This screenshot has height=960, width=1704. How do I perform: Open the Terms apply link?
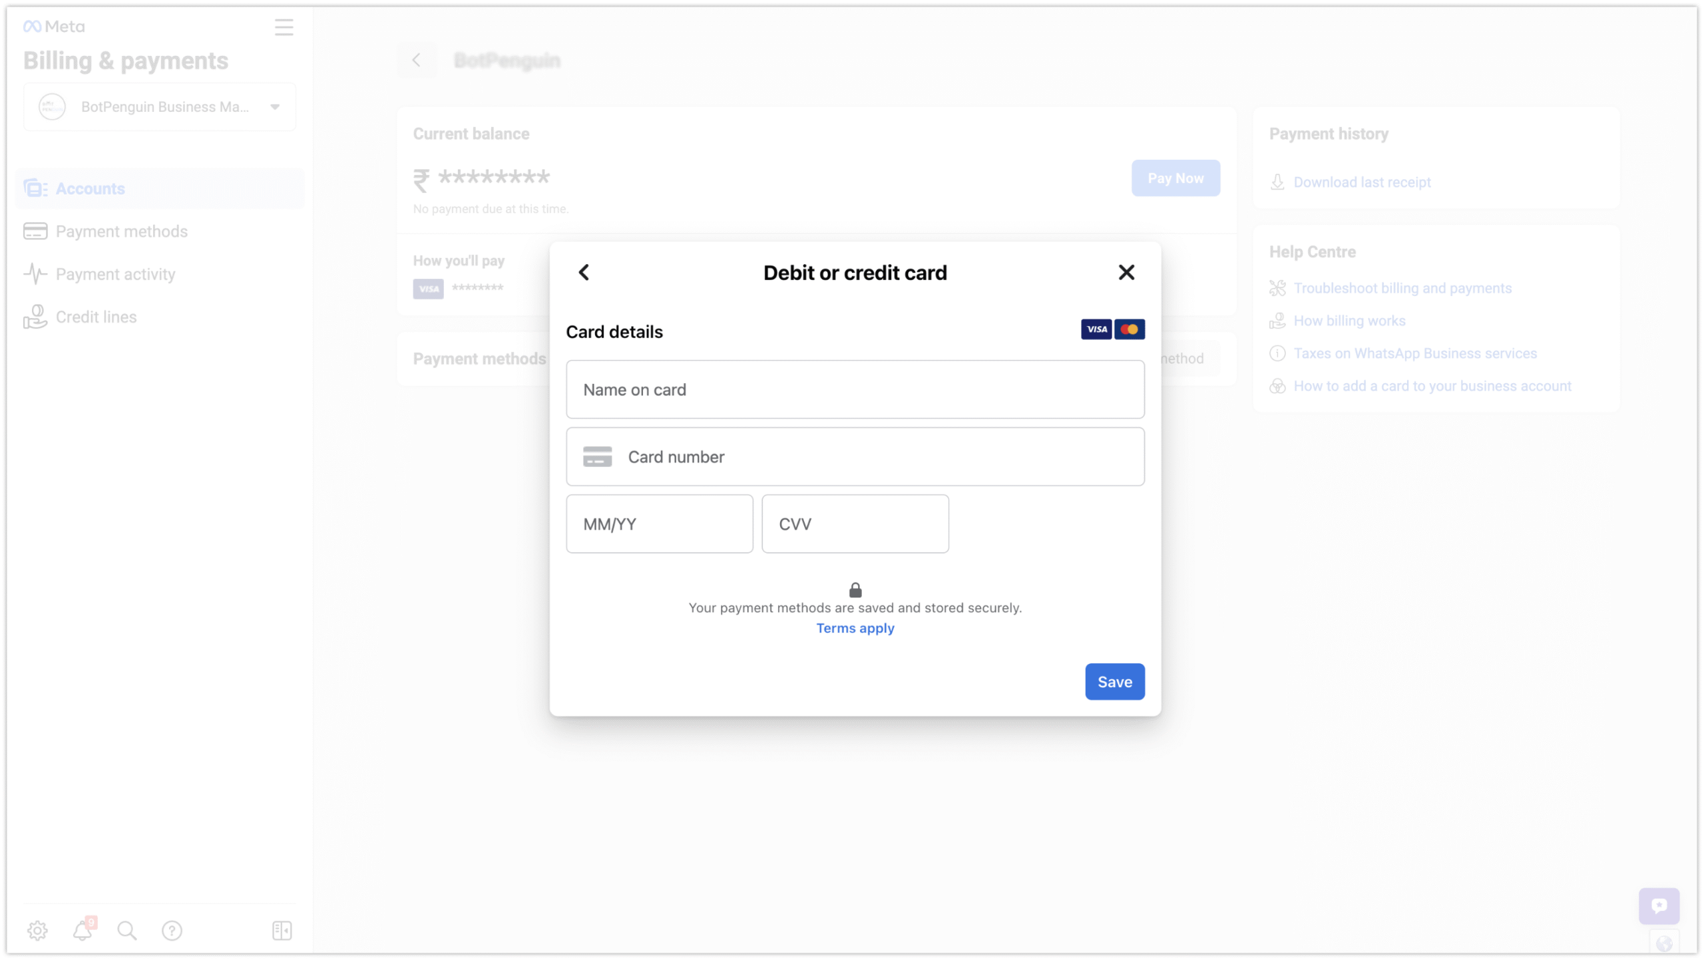855,628
